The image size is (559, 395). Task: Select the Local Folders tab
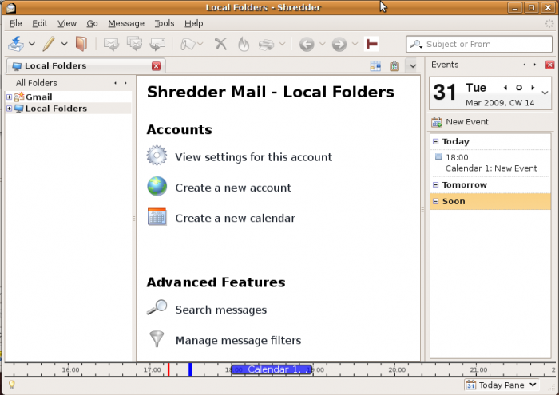[85, 66]
